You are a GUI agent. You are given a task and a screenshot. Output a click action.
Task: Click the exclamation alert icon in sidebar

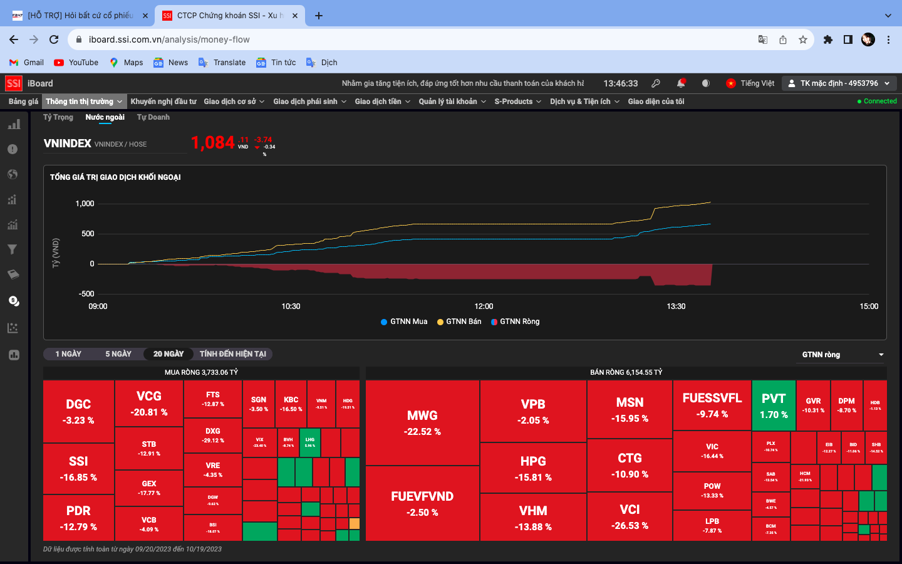coord(13,149)
